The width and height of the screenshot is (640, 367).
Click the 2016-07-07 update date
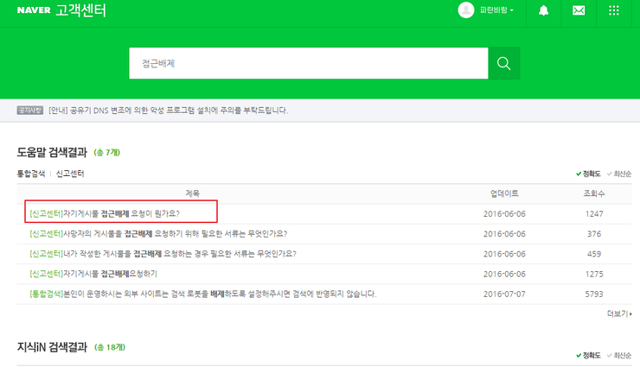(504, 294)
